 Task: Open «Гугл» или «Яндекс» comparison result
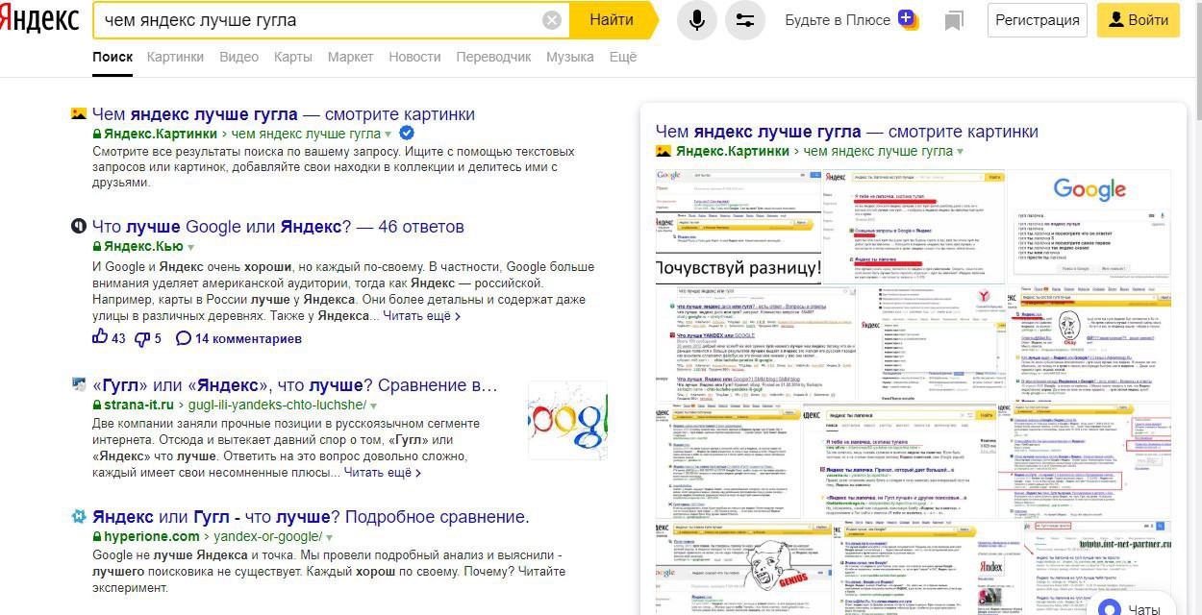(x=294, y=385)
